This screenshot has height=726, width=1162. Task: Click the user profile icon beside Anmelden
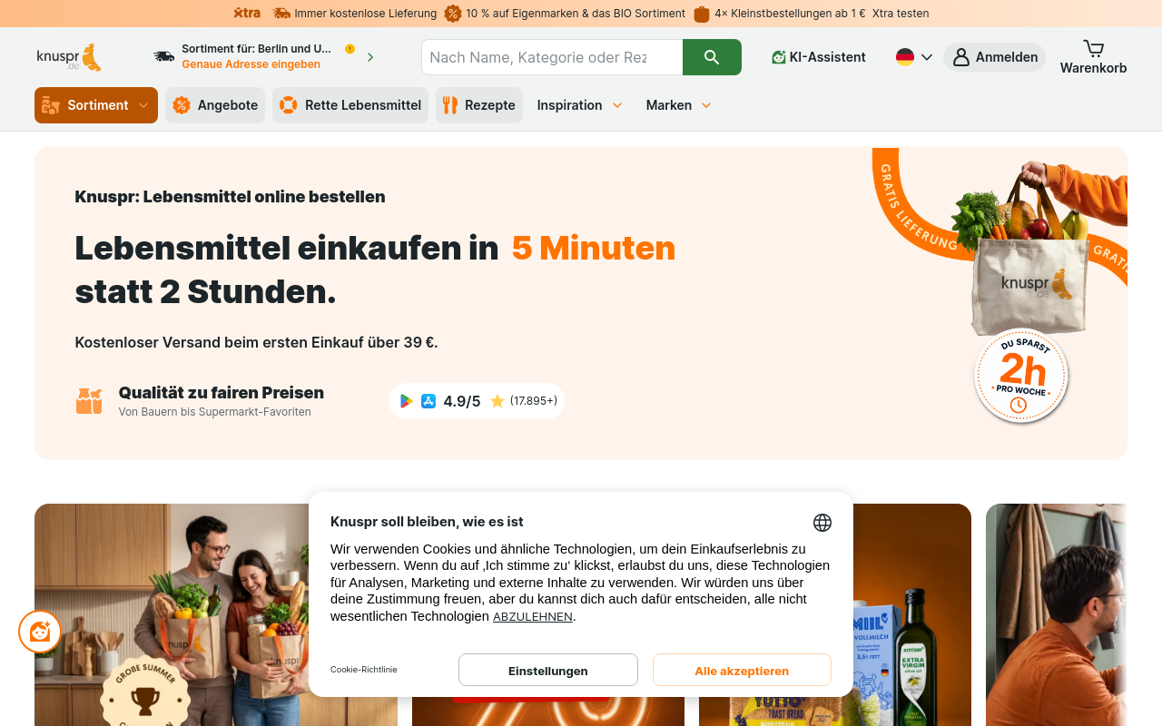tap(961, 57)
